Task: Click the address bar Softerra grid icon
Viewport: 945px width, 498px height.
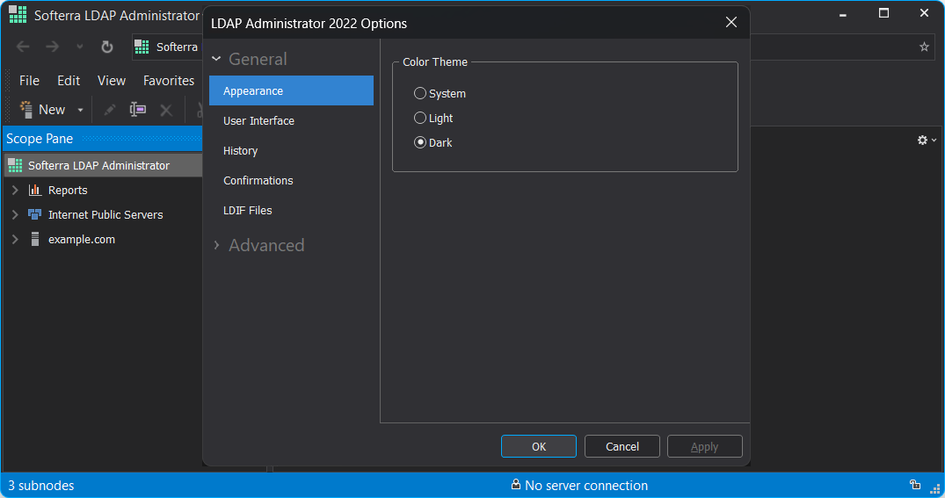Action: pos(142,47)
